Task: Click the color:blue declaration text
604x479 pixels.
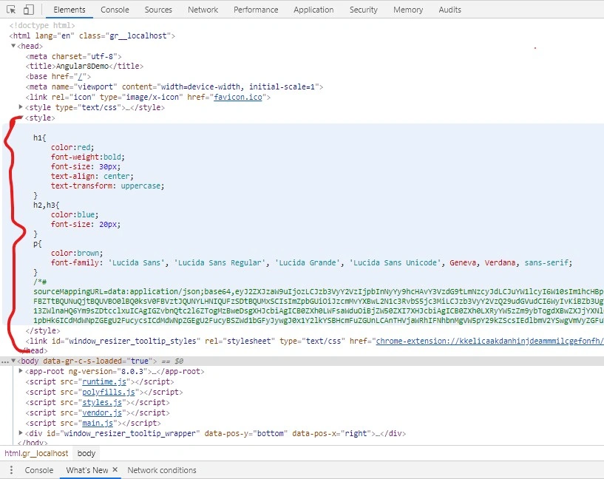Action: pos(75,214)
